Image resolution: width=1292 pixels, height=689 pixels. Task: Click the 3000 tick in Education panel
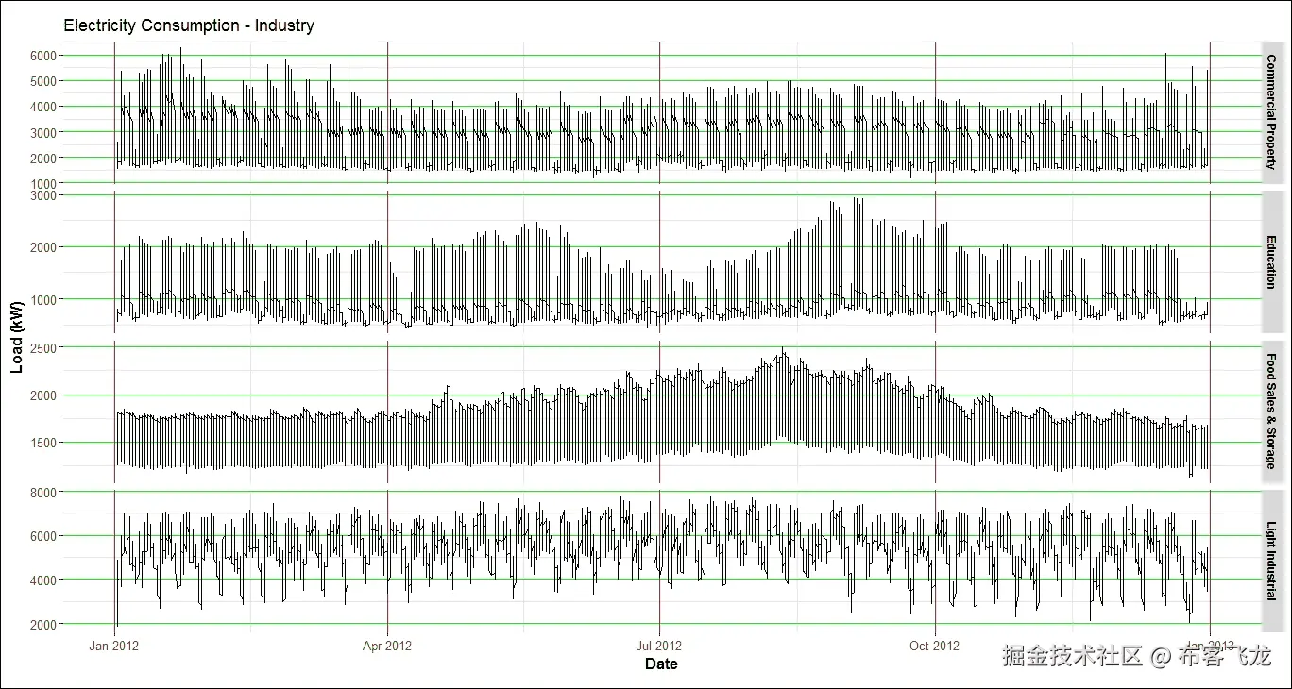tap(44, 195)
